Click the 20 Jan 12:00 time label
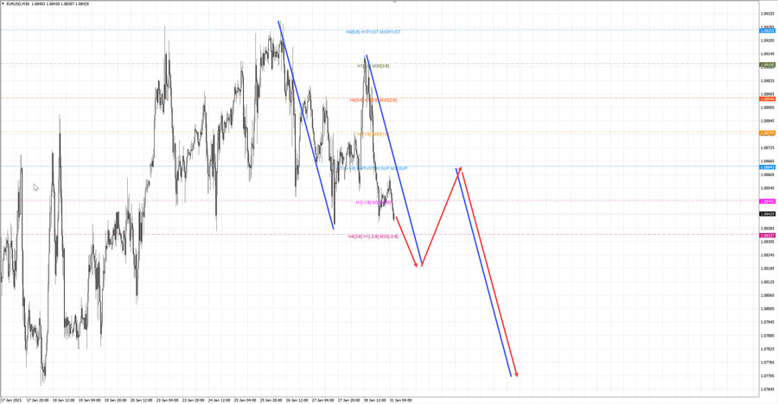The width and height of the screenshot is (778, 404). [141, 400]
